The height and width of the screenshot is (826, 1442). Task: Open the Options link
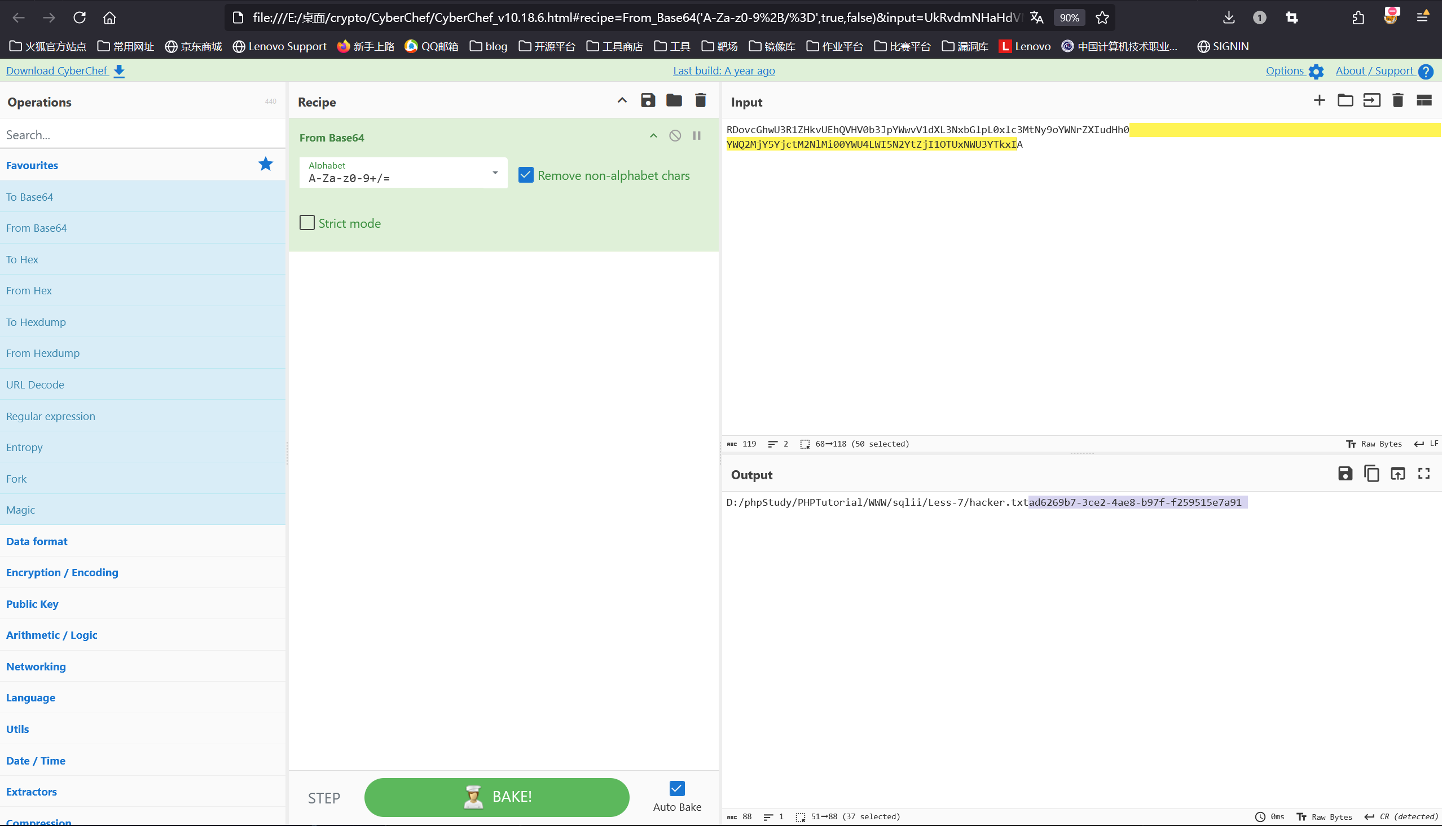coord(1284,71)
